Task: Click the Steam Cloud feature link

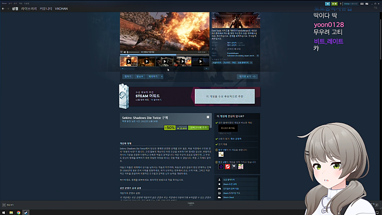Action: pos(229,197)
